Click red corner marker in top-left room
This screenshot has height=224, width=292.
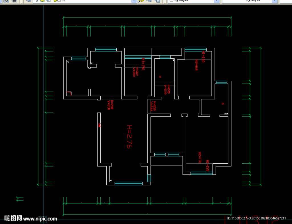coord(69,93)
